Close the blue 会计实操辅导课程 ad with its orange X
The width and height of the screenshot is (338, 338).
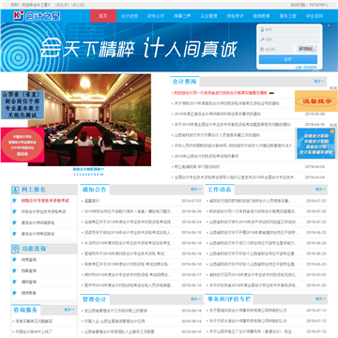(x=332, y=131)
